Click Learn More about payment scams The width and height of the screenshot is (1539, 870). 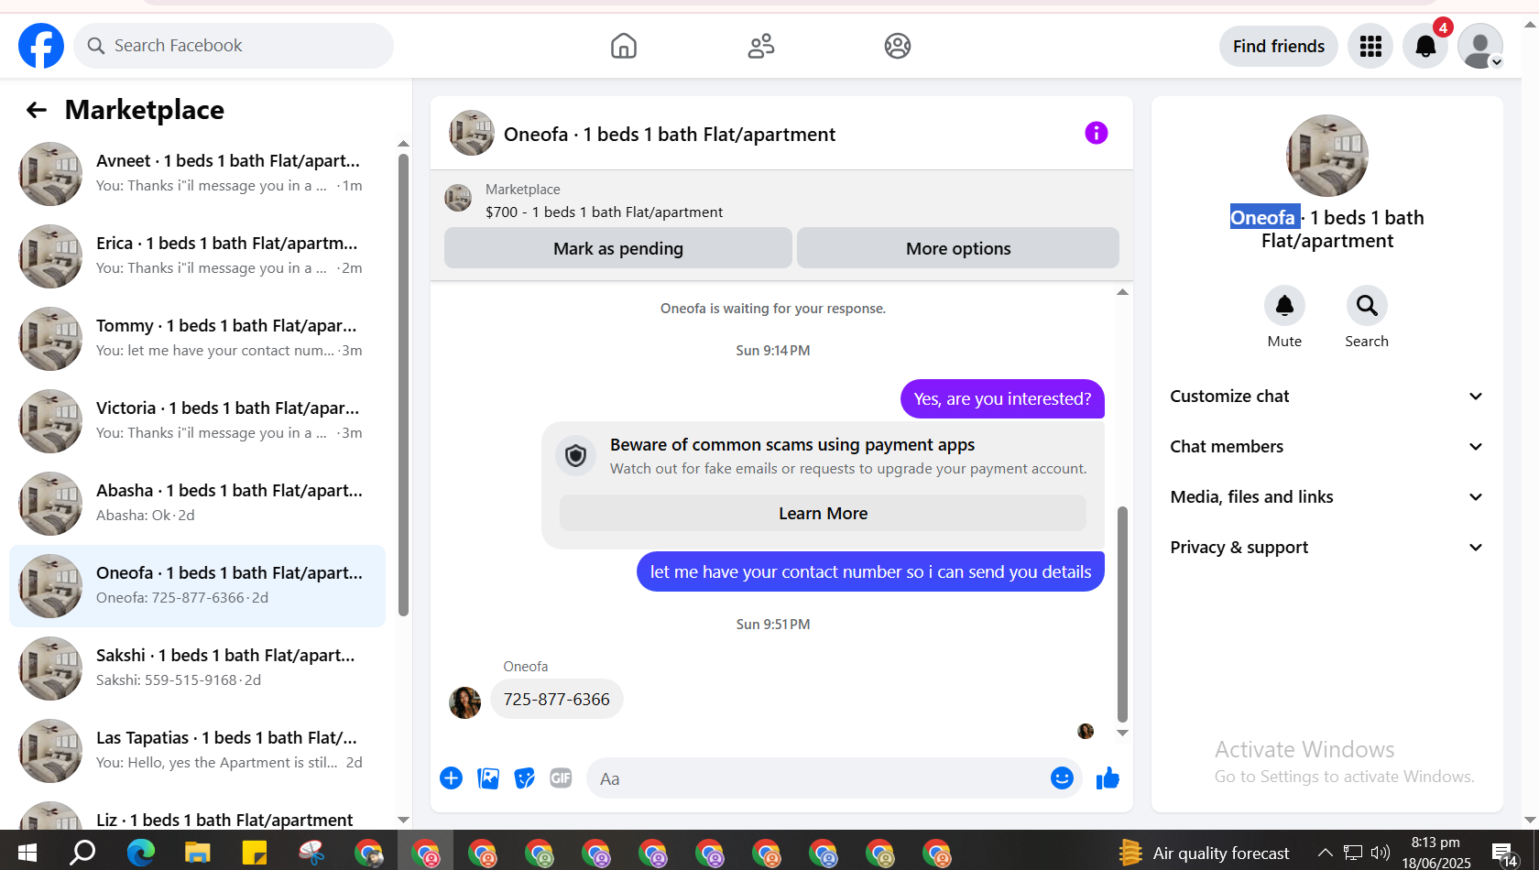click(x=823, y=514)
